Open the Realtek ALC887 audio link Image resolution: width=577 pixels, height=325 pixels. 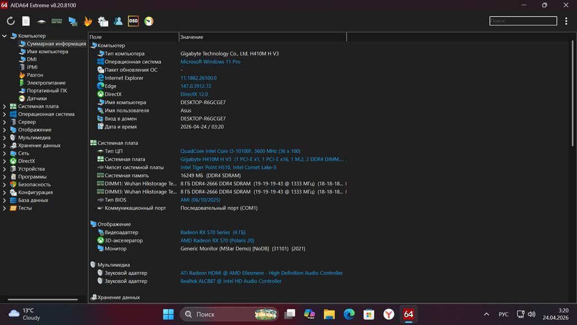230,281
